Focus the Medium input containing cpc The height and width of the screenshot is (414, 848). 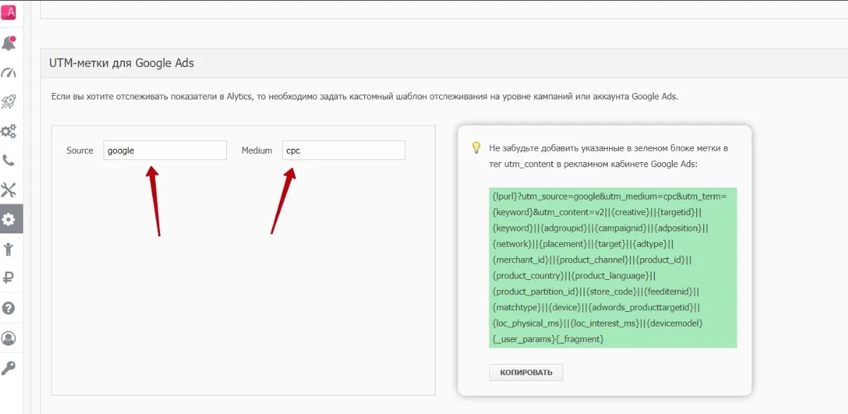pos(344,150)
